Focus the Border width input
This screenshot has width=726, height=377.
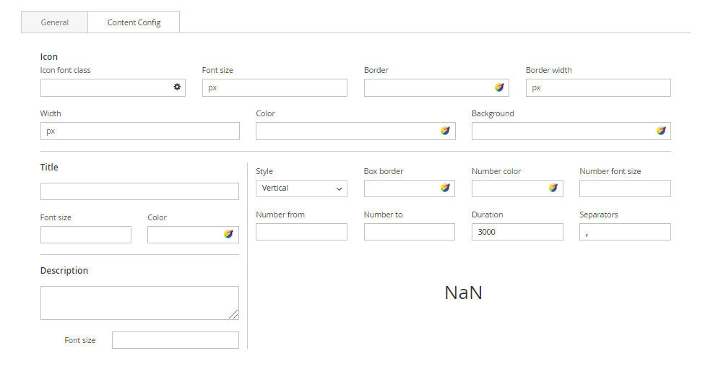[x=598, y=88]
